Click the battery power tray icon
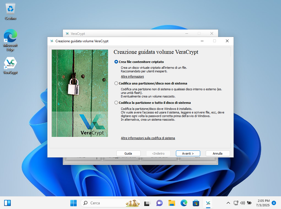The width and height of the screenshot is (281, 209). 249,203
